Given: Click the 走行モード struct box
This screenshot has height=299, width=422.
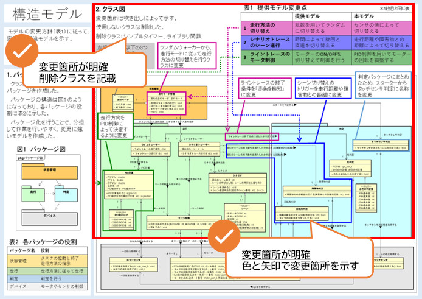Looking at the screenshot, I should [x=123, y=103].
